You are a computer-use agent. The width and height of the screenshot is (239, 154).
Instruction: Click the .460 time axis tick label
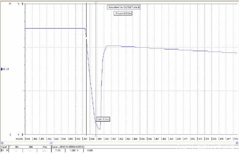point(107,139)
